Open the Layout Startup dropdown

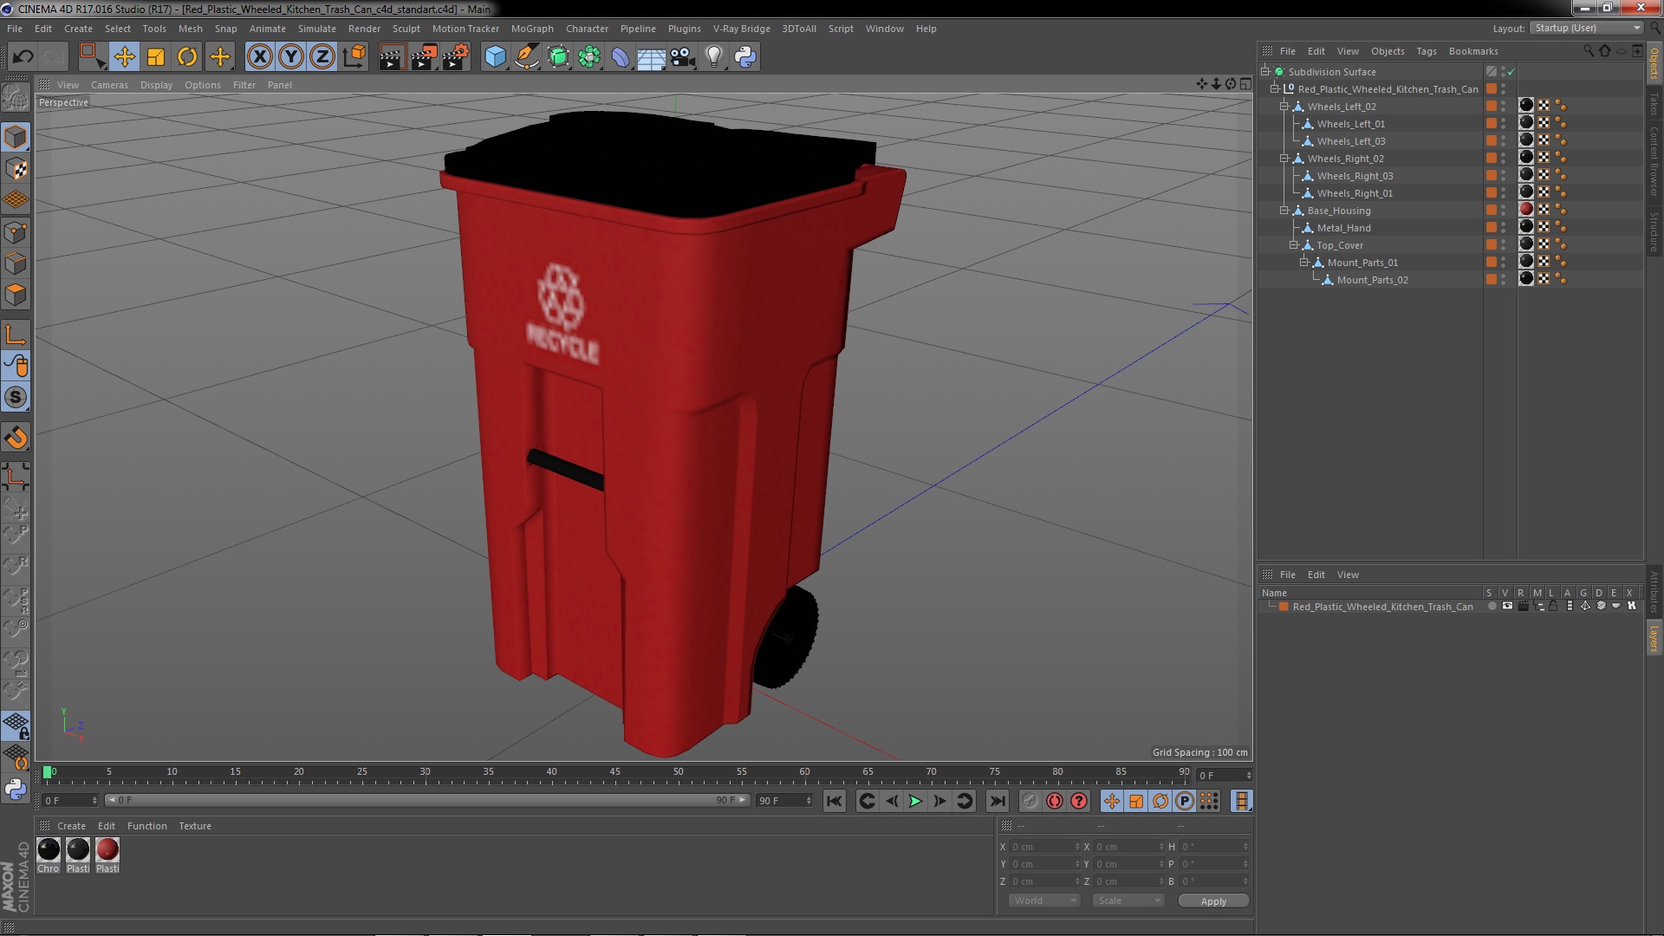point(1588,28)
